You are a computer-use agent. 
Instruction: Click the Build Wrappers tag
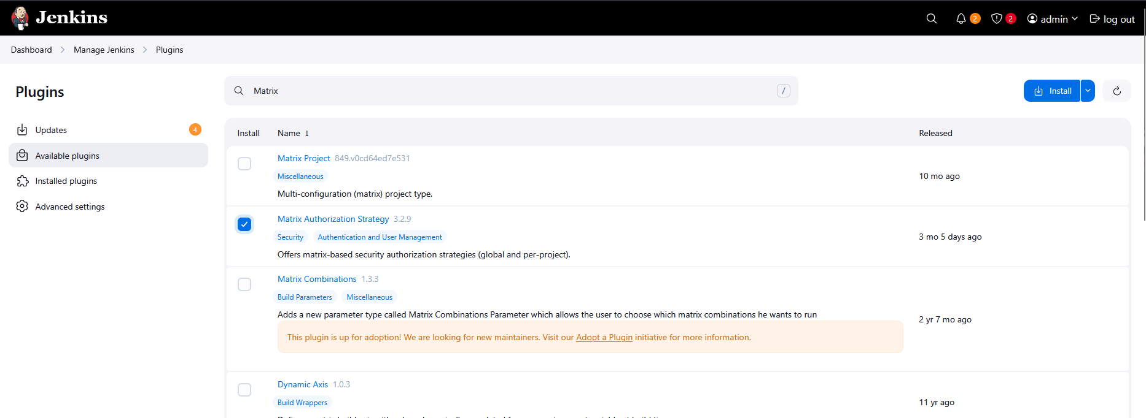pyautogui.click(x=302, y=403)
